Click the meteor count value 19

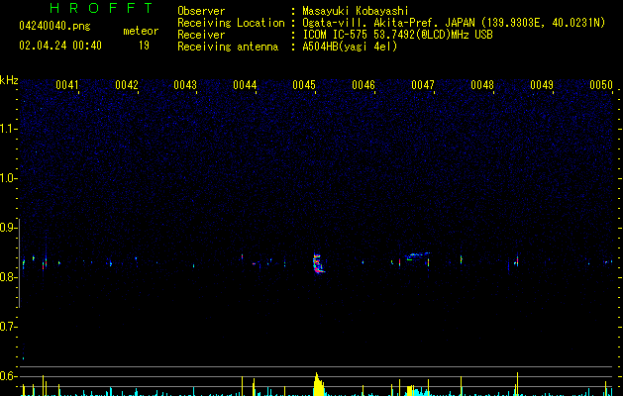[144, 46]
